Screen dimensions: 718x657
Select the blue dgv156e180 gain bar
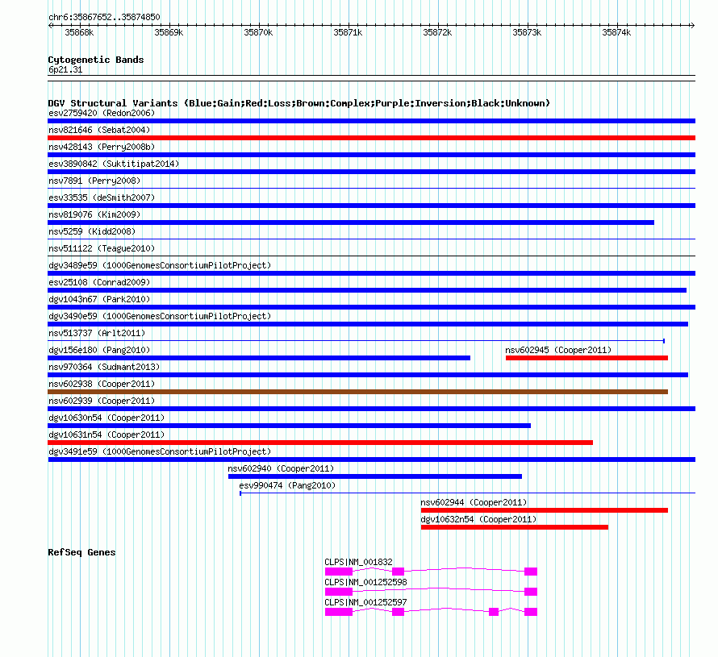pyautogui.click(x=259, y=358)
